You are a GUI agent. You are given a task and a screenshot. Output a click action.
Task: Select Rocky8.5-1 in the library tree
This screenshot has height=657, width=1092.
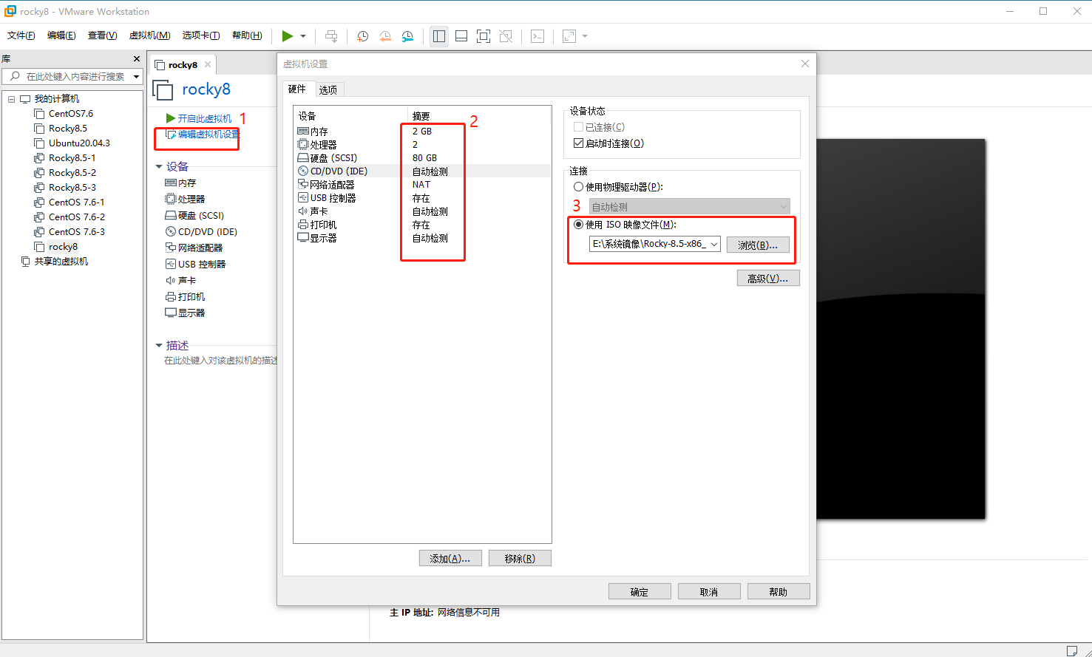tap(72, 158)
